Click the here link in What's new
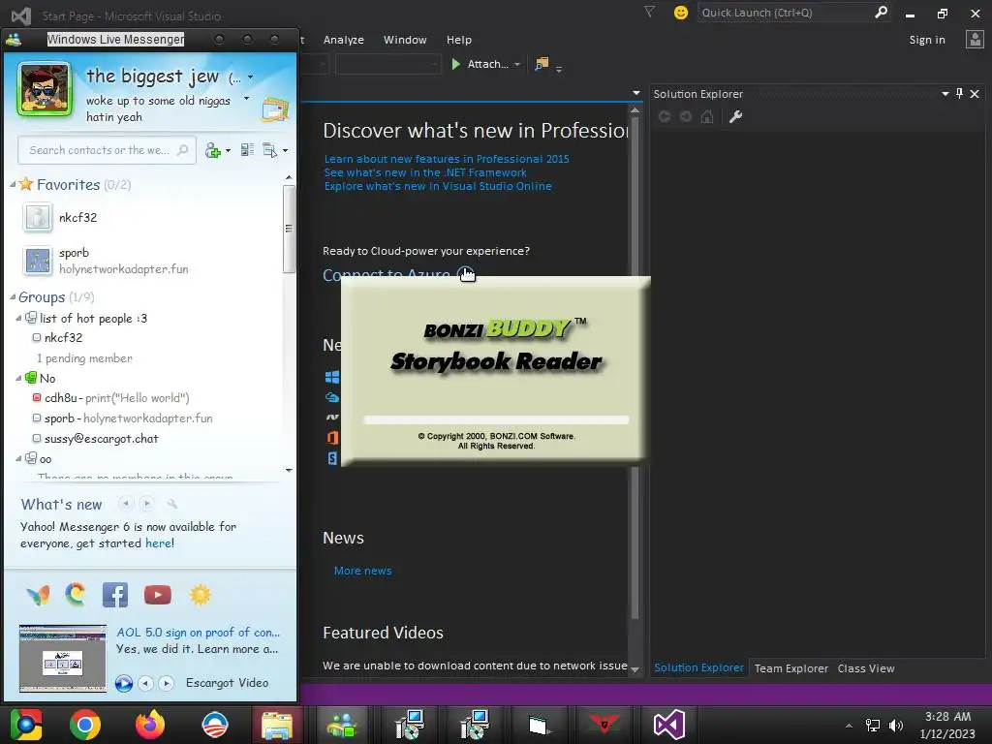Viewport: 992px width, 744px height. (x=158, y=542)
